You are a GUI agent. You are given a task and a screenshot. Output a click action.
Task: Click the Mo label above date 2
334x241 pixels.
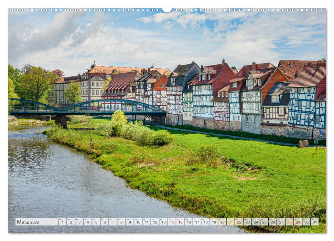(69, 219)
